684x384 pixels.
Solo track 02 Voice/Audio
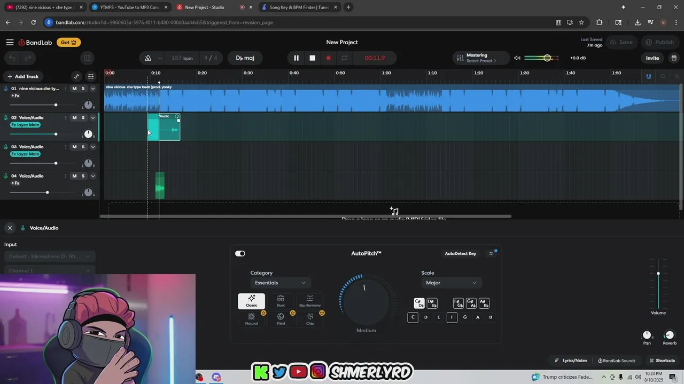[x=83, y=118]
